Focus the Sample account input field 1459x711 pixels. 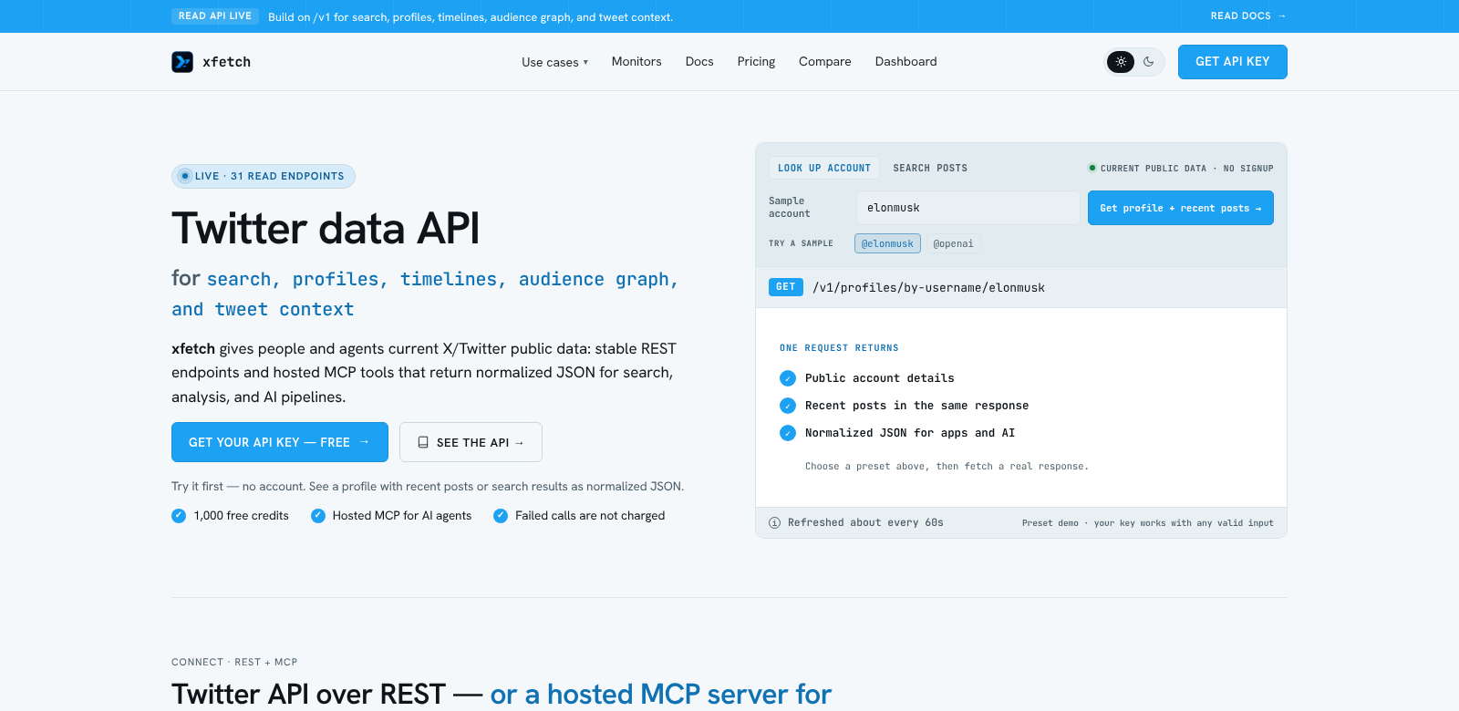967,208
